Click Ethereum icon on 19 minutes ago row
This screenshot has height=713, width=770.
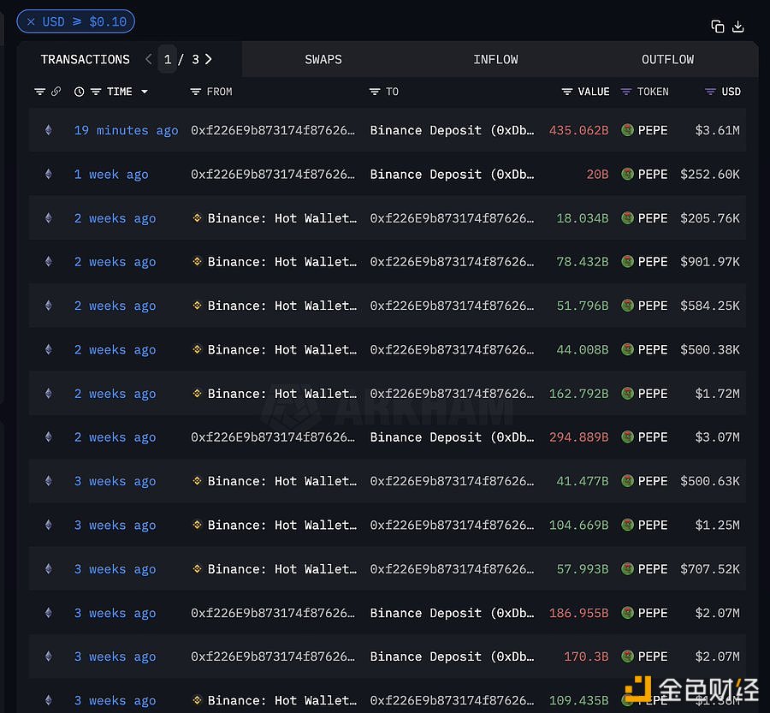[48, 130]
